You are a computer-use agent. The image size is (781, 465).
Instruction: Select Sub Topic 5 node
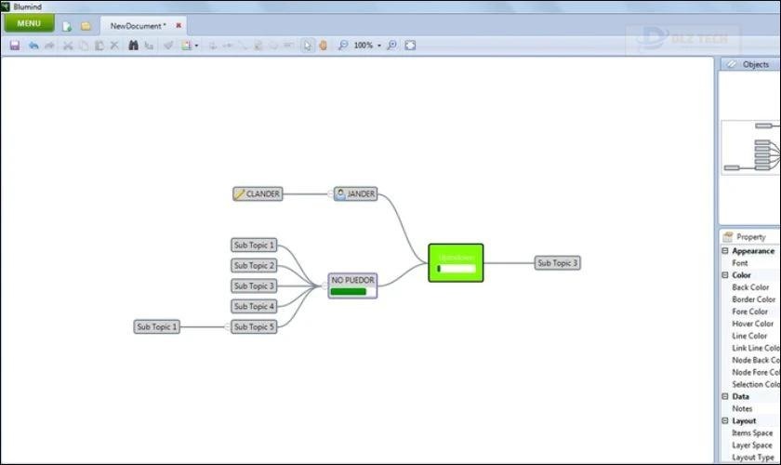[254, 327]
